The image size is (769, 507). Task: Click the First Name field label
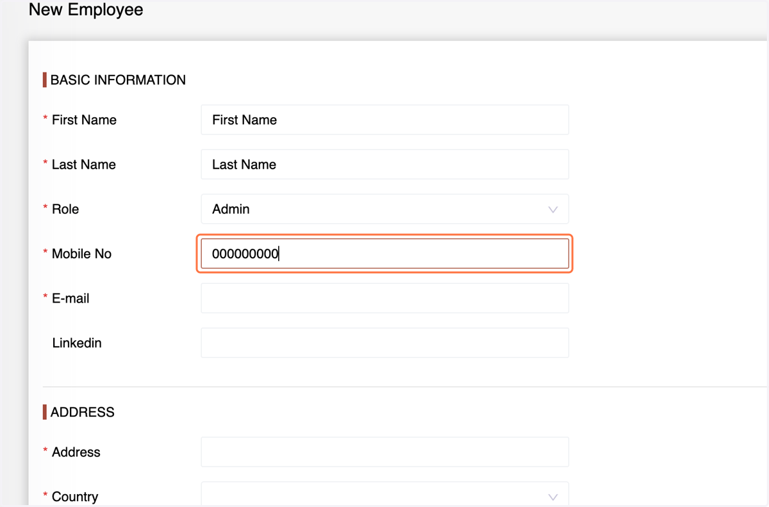click(84, 120)
